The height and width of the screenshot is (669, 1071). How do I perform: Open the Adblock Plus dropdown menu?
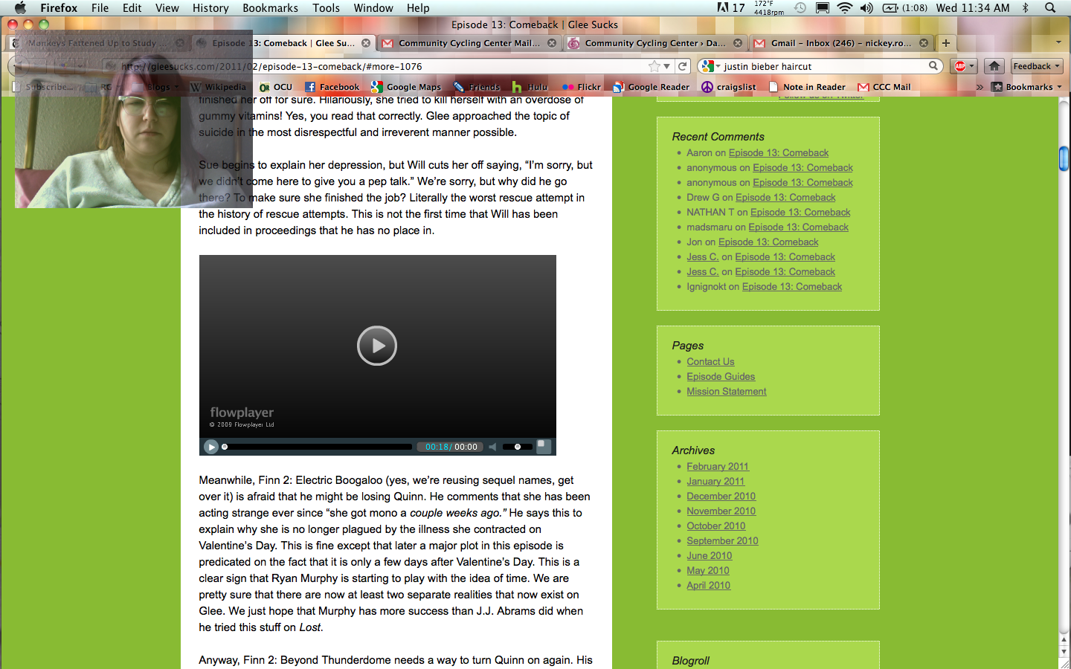964,66
